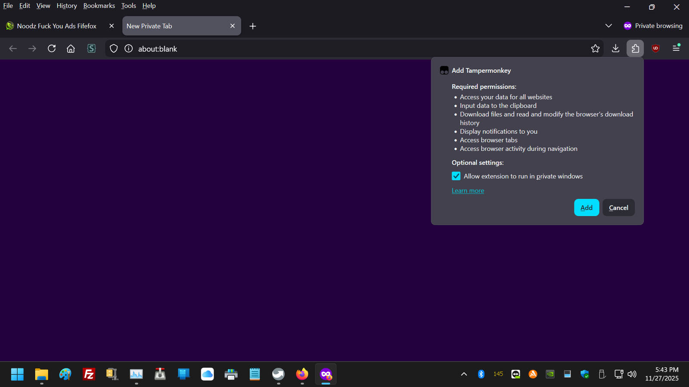Switch to the Firefox taskbar window
689x387 pixels.
[x=302, y=375]
